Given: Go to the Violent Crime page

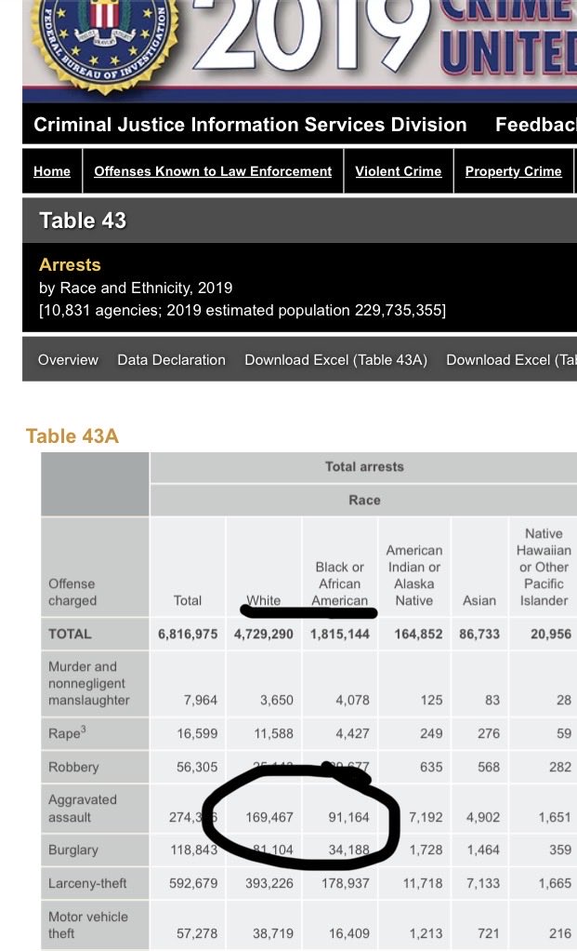Looking at the screenshot, I should (x=399, y=171).
